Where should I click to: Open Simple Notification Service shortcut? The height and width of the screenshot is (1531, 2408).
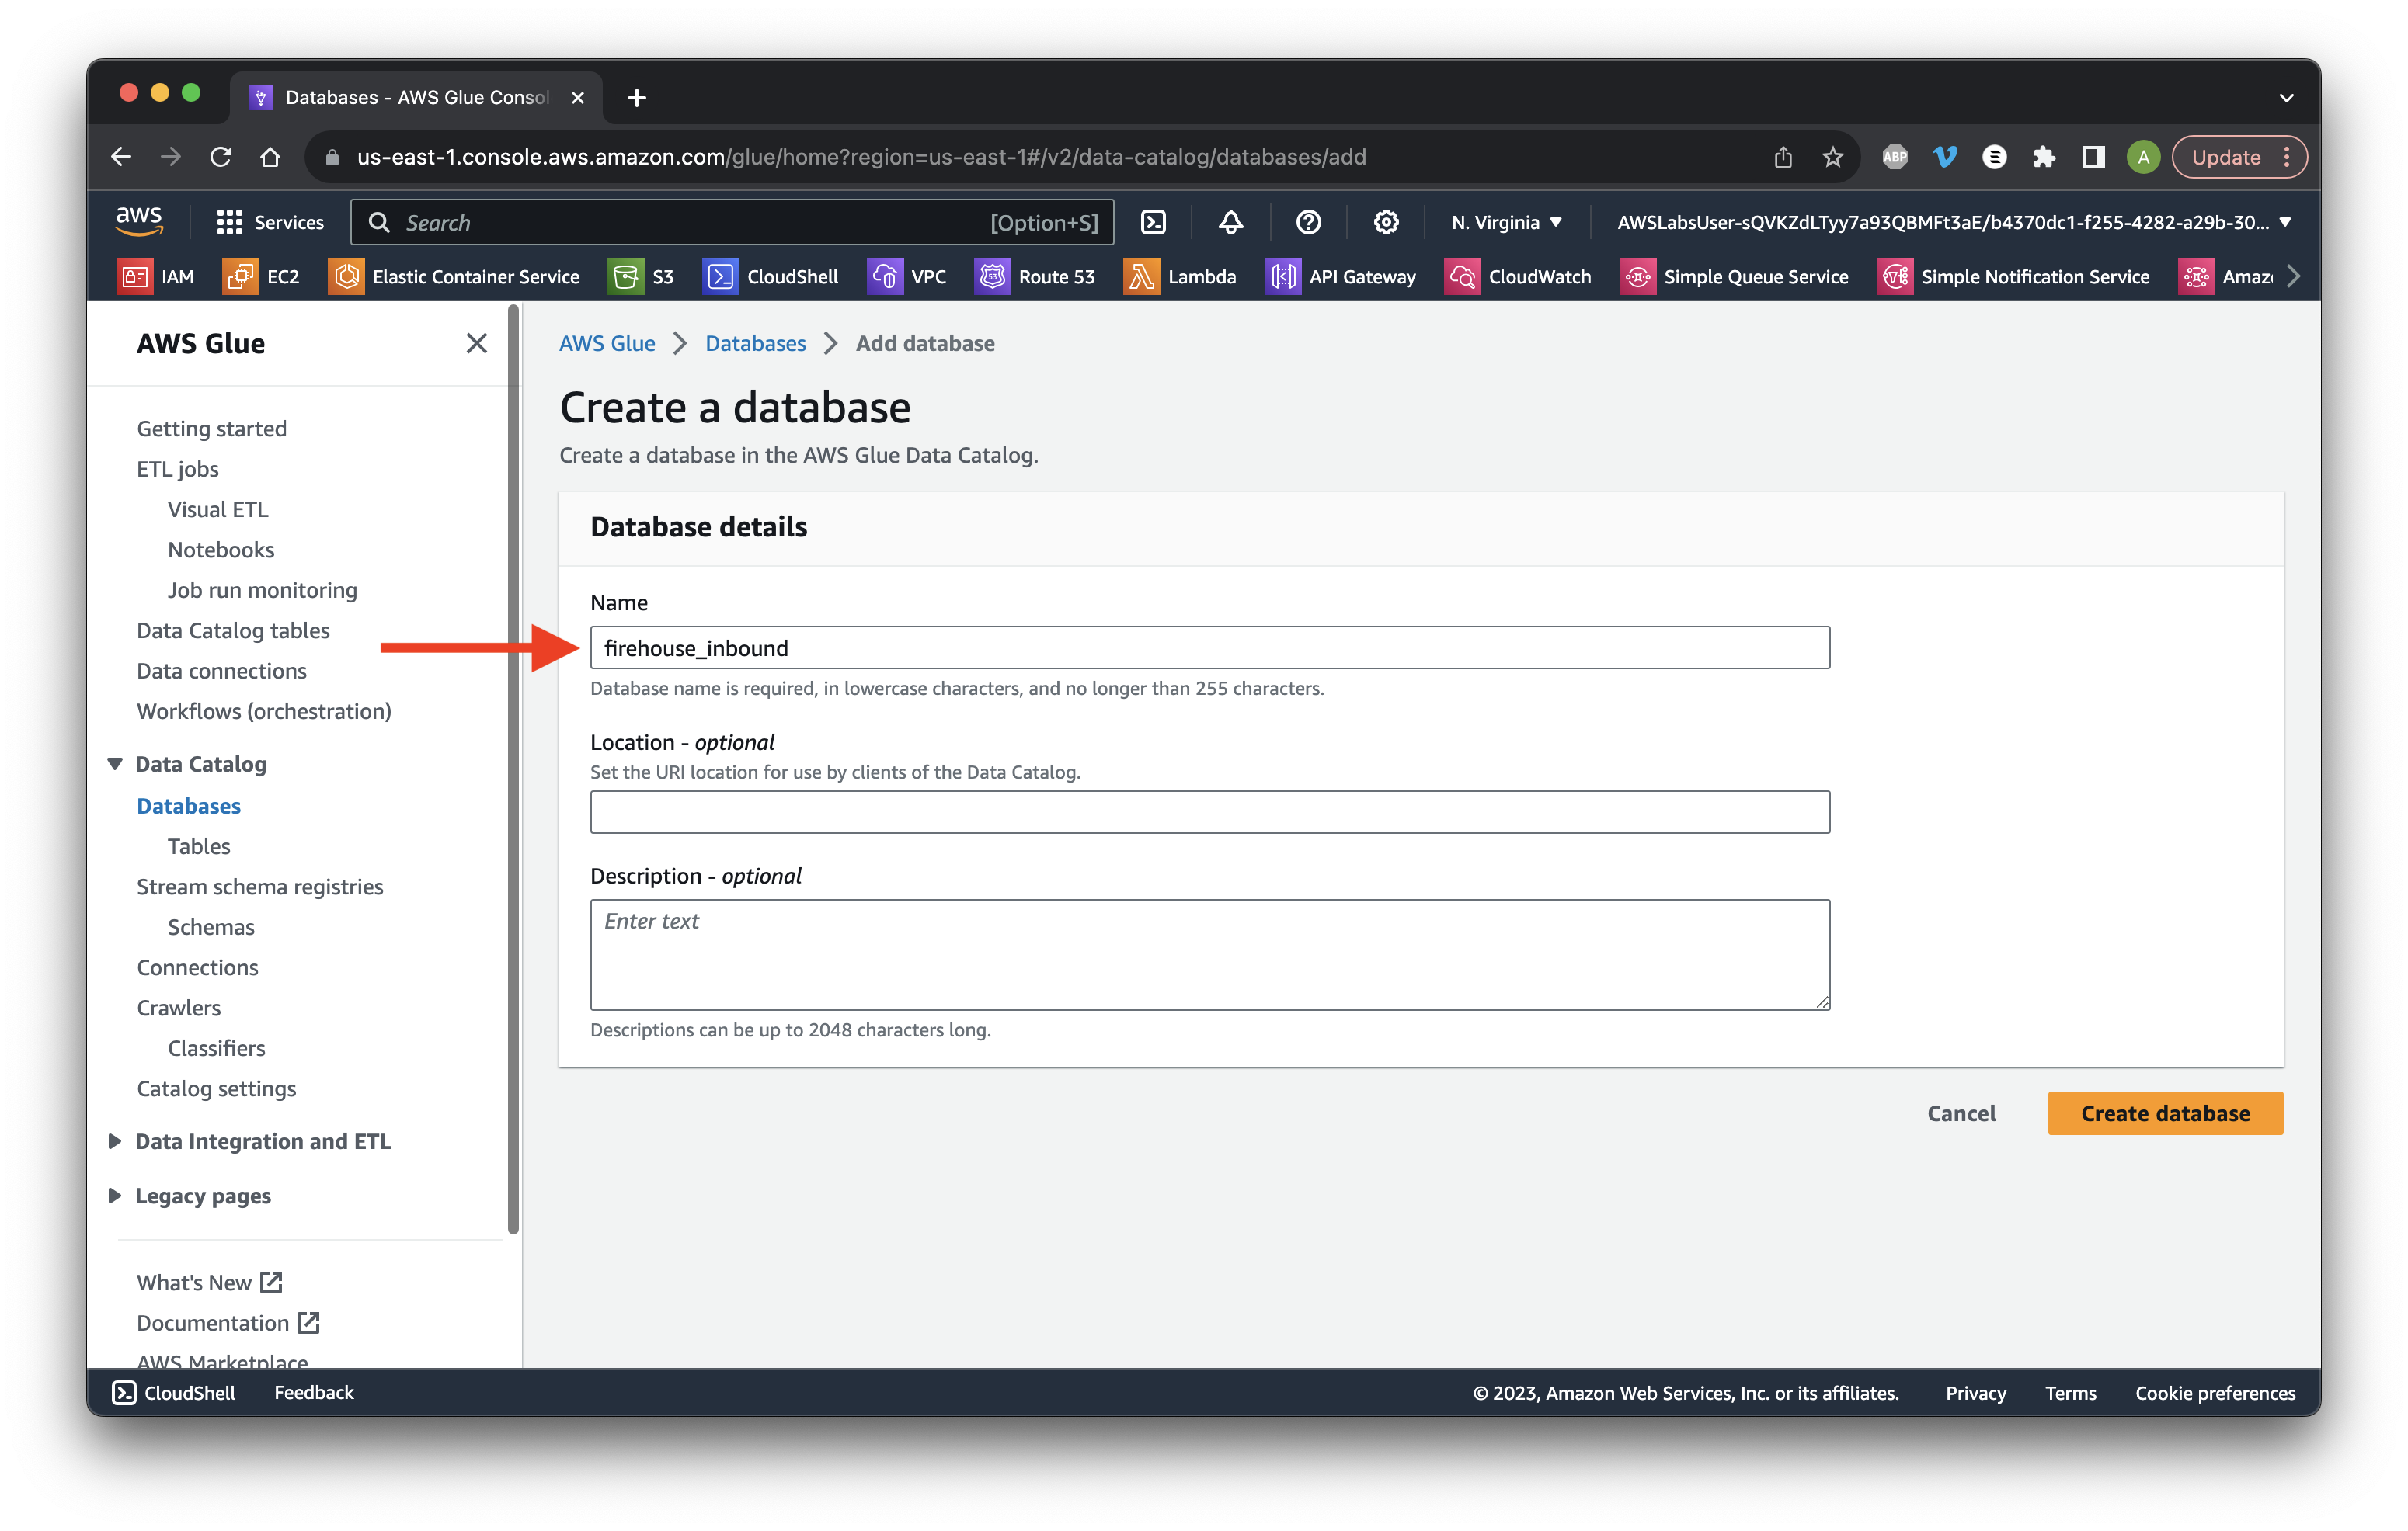[2014, 277]
